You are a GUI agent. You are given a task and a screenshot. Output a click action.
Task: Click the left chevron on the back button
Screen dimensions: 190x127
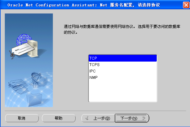pyautogui.click(x=87, y=118)
